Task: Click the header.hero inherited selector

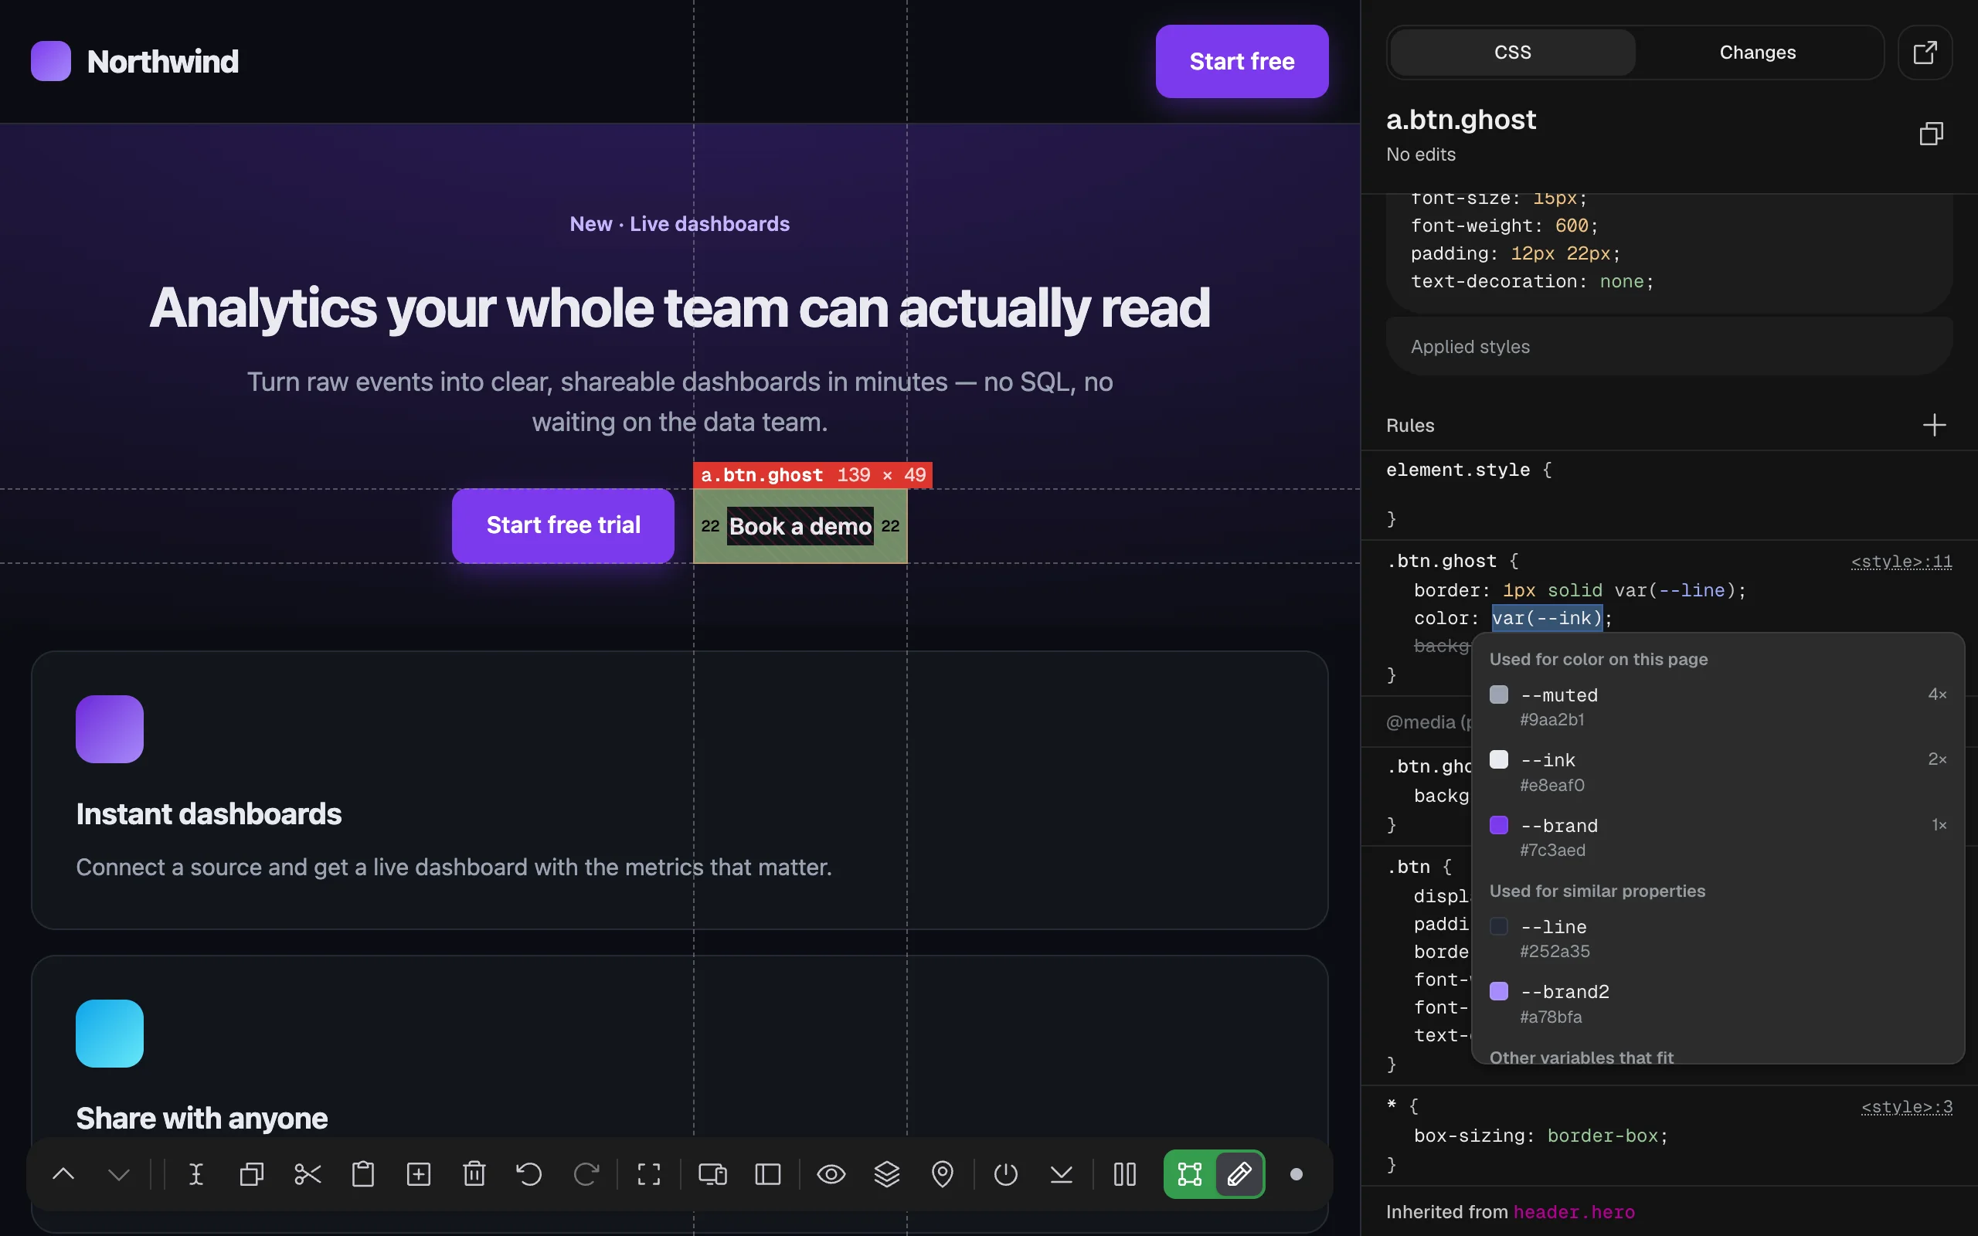Action: point(1574,1212)
